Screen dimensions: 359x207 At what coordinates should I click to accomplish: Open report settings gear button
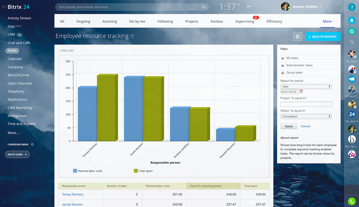click(297, 36)
